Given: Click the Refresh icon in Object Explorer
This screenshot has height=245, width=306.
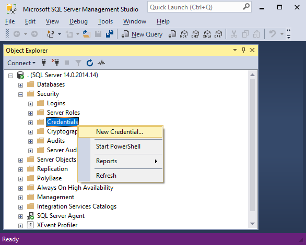Looking at the screenshot, I should pos(90,63).
